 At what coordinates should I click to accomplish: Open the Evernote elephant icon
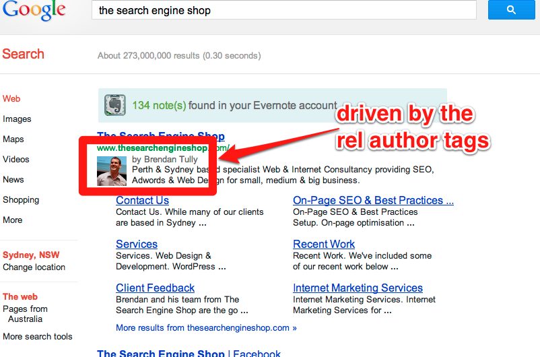115,105
